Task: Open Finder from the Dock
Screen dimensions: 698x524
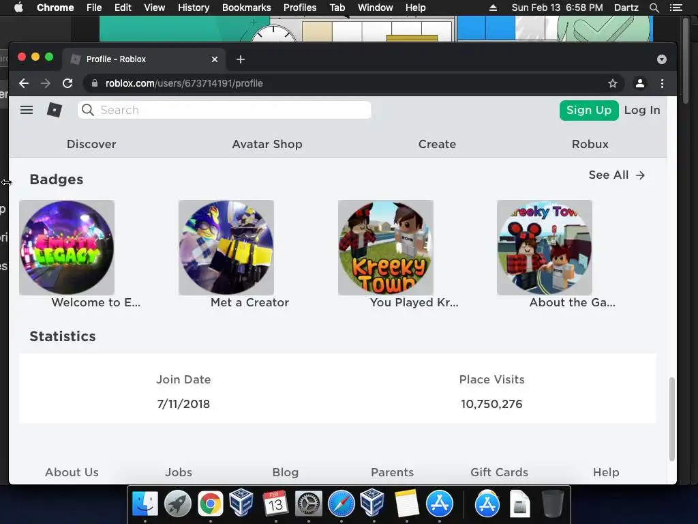Action: [x=145, y=504]
